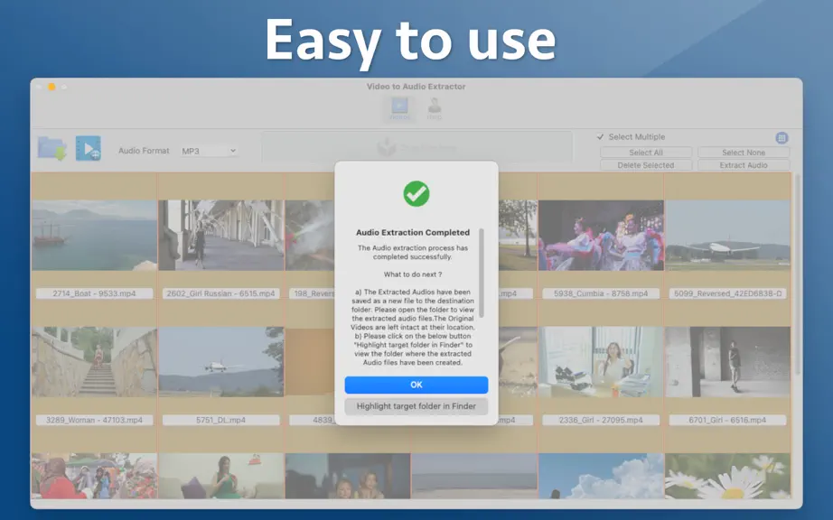Click the 2602_Girl Russian - 6515.mp4 label

(x=221, y=293)
